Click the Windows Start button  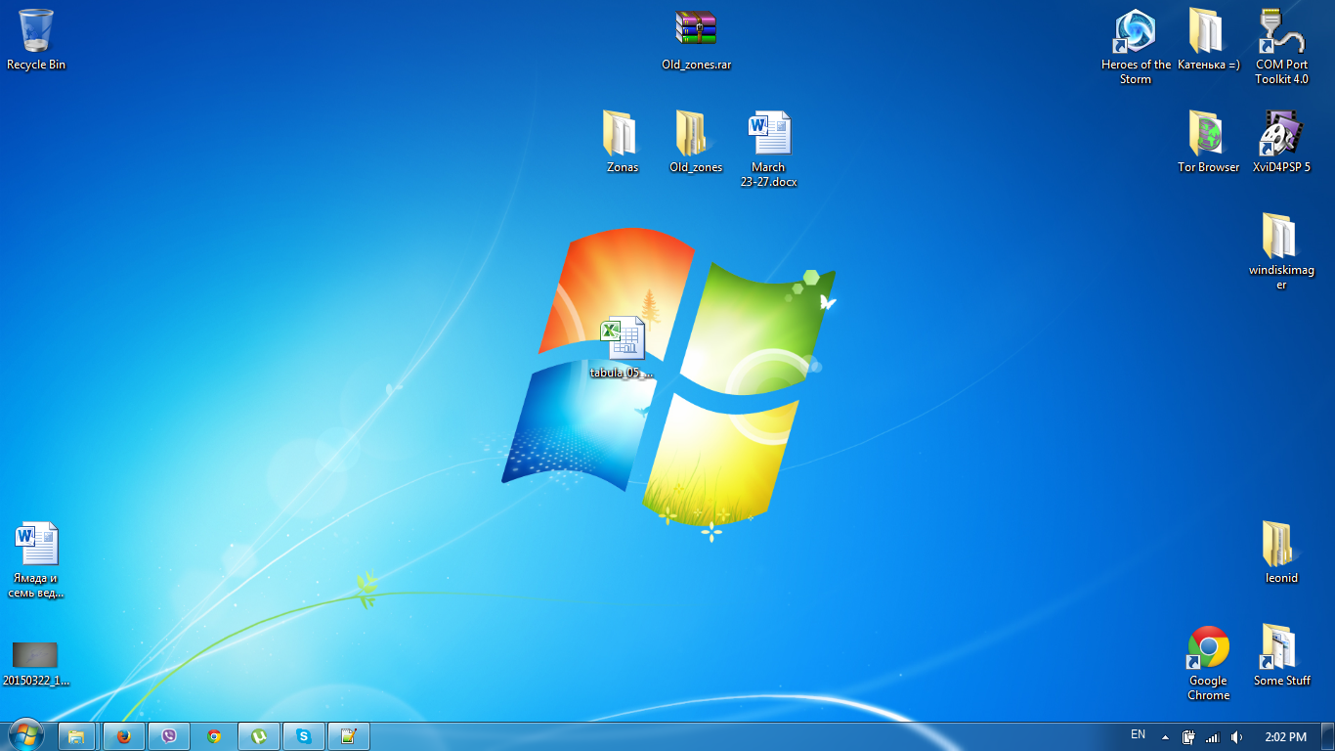coord(24,735)
